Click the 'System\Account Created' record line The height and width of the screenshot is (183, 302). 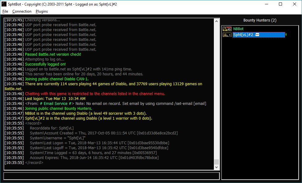(104, 133)
